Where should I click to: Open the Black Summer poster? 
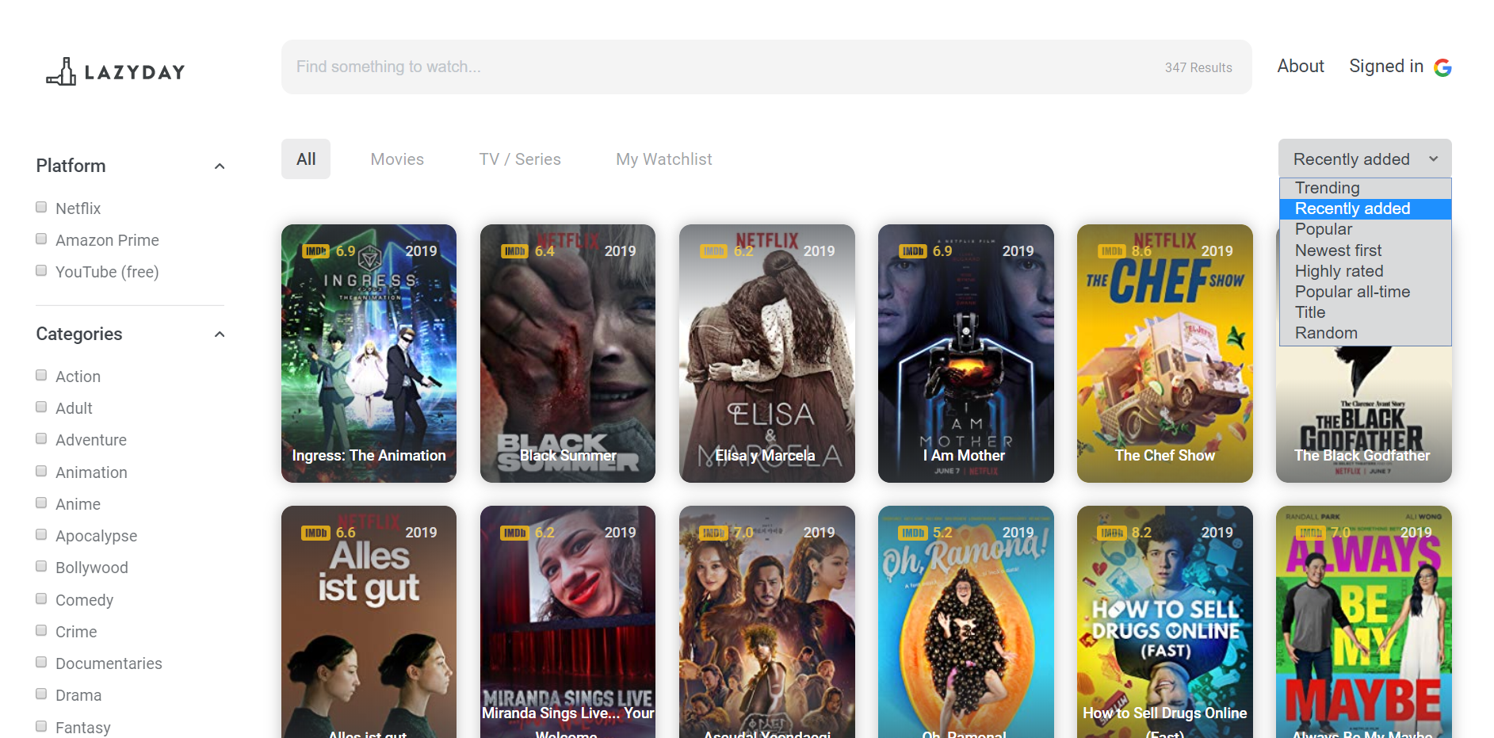pos(567,354)
